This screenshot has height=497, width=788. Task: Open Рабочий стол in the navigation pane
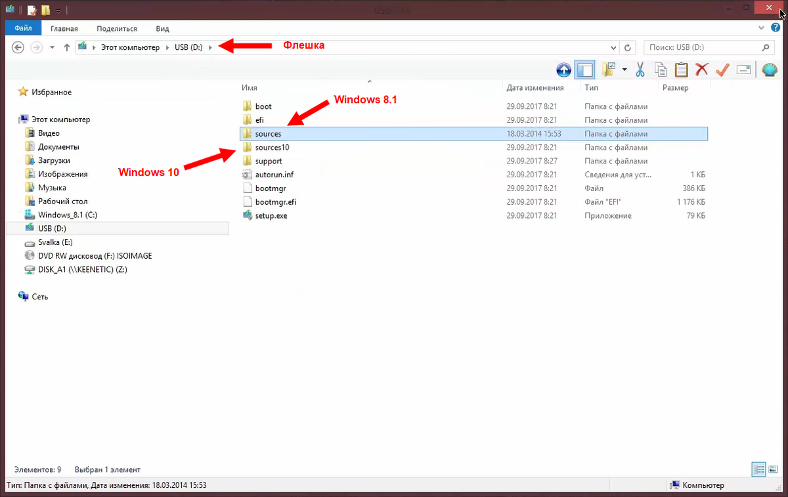tap(62, 202)
